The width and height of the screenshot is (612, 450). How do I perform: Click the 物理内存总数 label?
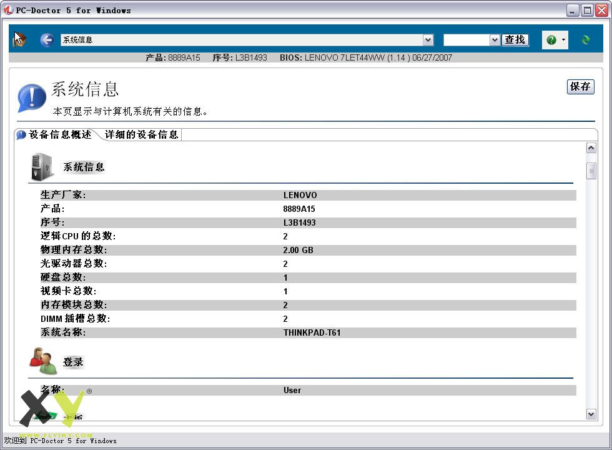click(x=74, y=249)
